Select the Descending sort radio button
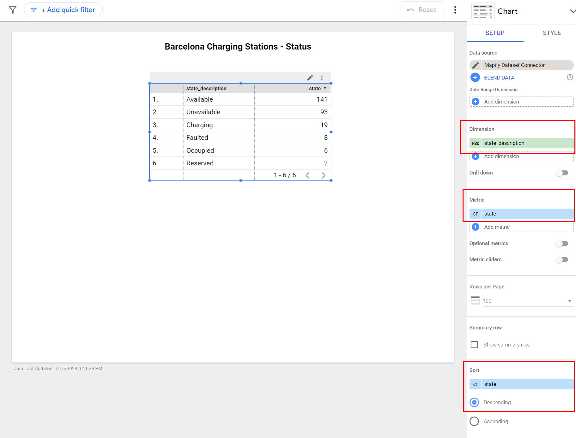Viewport: 576px width, 438px height. click(x=474, y=402)
